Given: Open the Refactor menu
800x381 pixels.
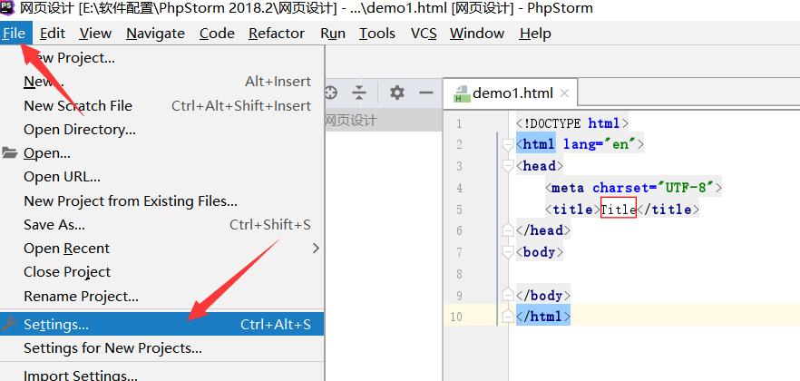Looking at the screenshot, I should 277,34.
